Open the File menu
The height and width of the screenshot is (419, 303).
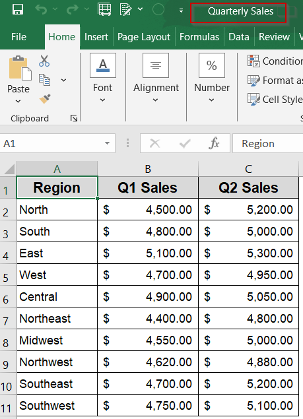coord(18,37)
